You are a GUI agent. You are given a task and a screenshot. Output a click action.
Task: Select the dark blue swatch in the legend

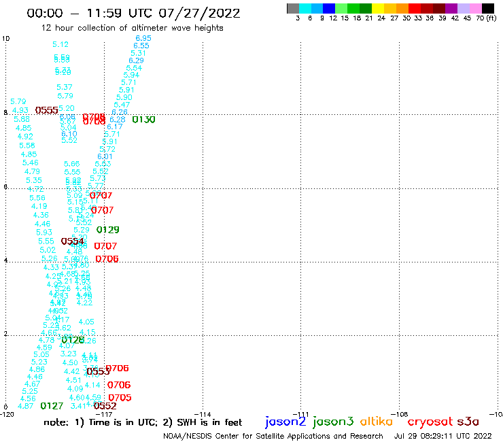point(329,8)
